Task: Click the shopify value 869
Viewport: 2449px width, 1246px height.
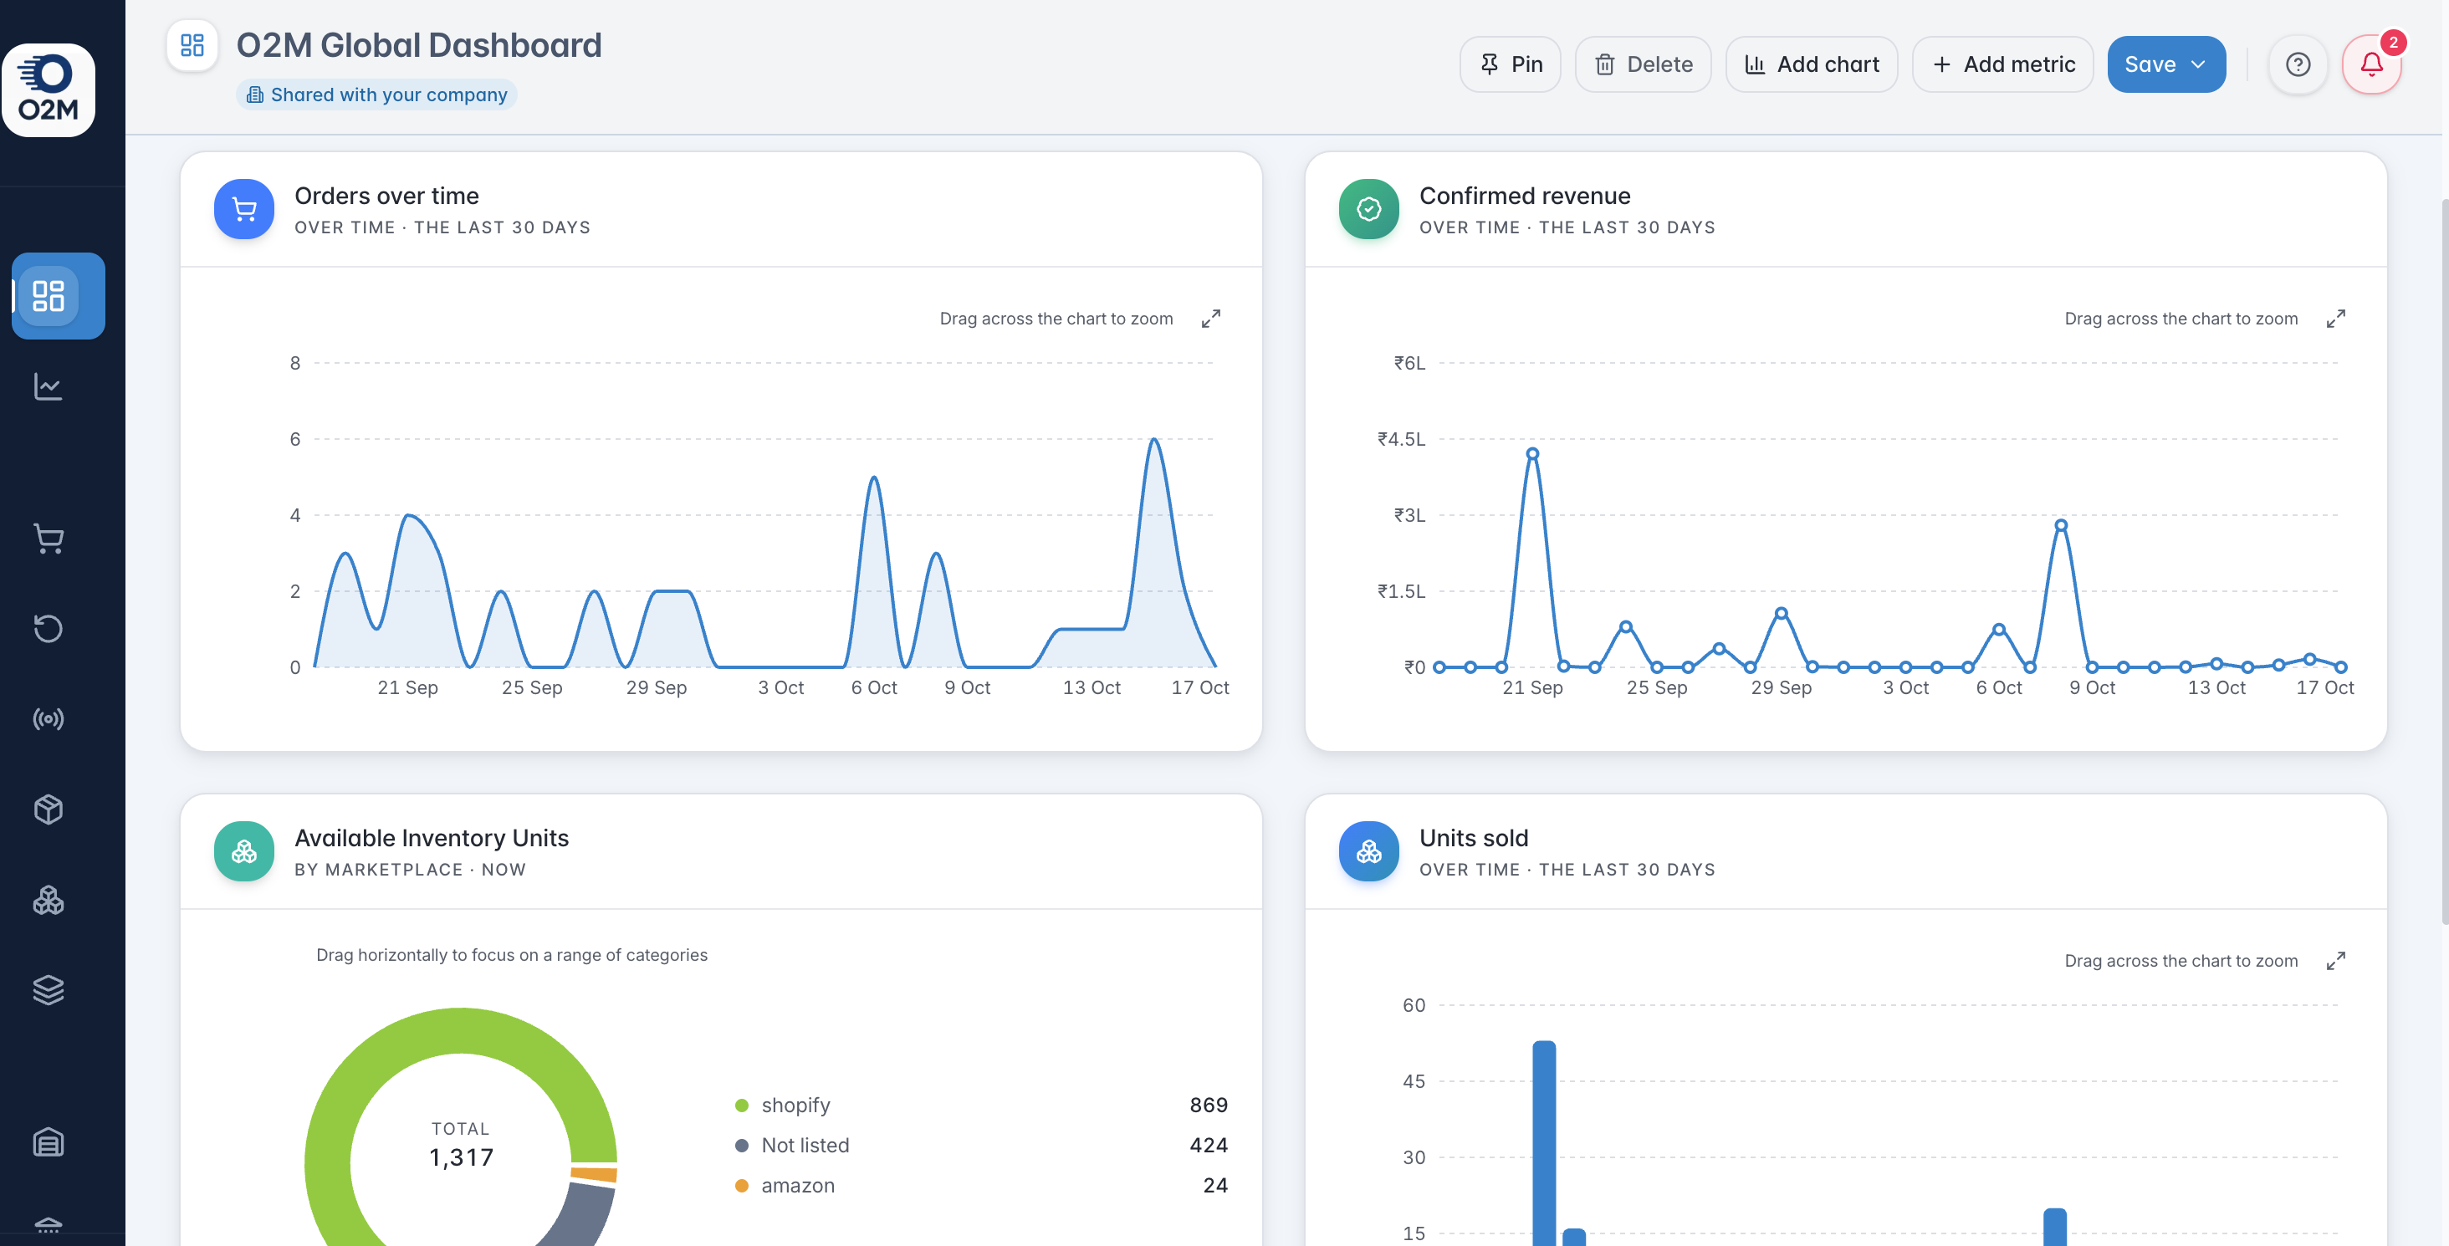Action: pyautogui.click(x=1209, y=1106)
